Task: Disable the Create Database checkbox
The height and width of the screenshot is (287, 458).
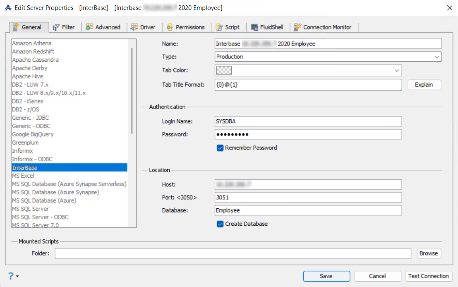Action: [x=220, y=224]
